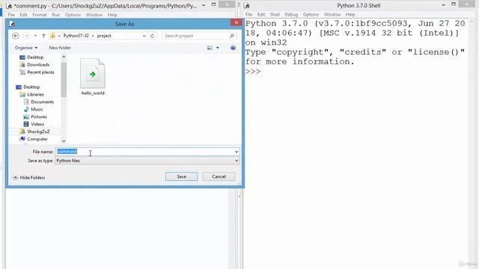Cancel the Save As dialog
Image resolution: width=479 pixels, height=269 pixels.
point(219,176)
